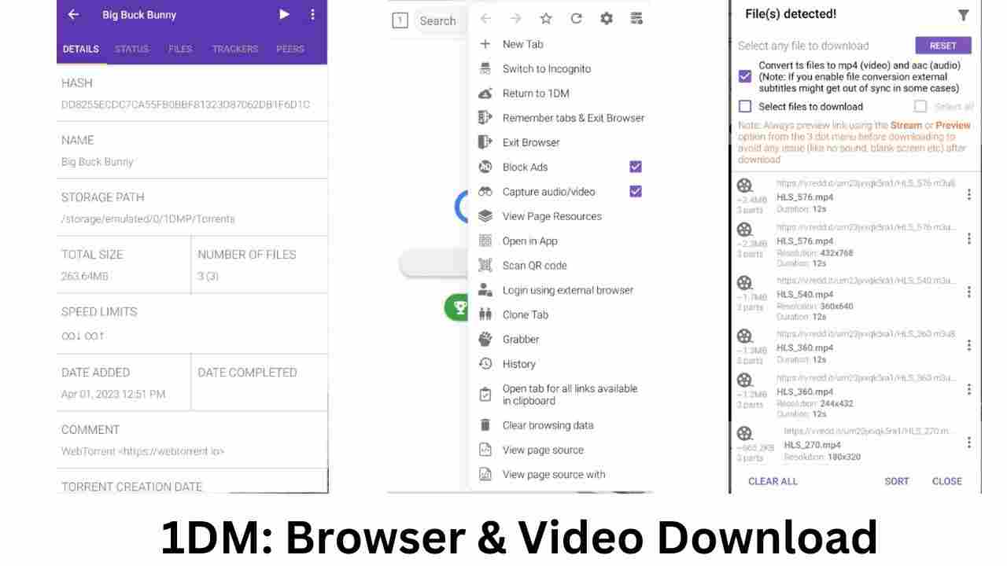Click the SORT button
Viewport: 1007px width, 566px height.
point(897,481)
